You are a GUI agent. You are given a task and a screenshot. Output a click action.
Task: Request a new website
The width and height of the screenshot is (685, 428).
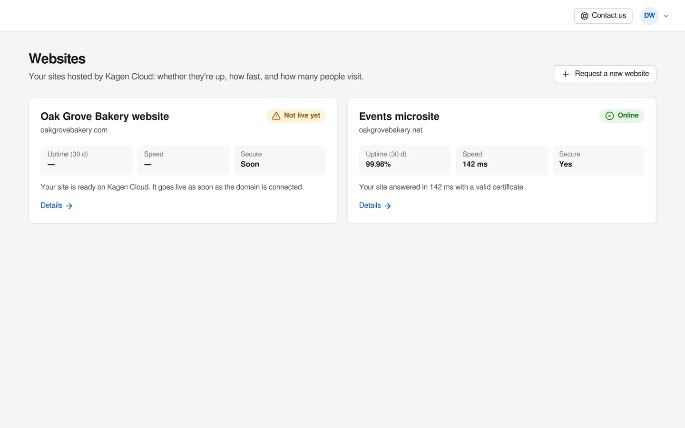pyautogui.click(x=605, y=74)
